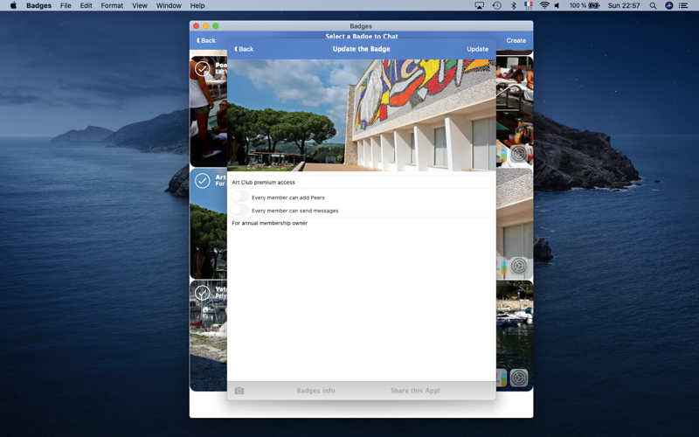This screenshot has width=699, height=437.
Task: Open Spotlight search in the menu bar
Action: pyautogui.click(x=653, y=5)
